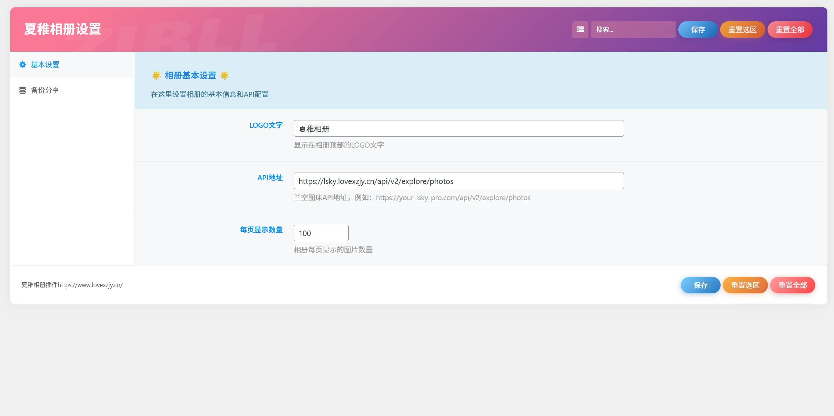Click the 重置全部 button at the bottom

point(792,285)
